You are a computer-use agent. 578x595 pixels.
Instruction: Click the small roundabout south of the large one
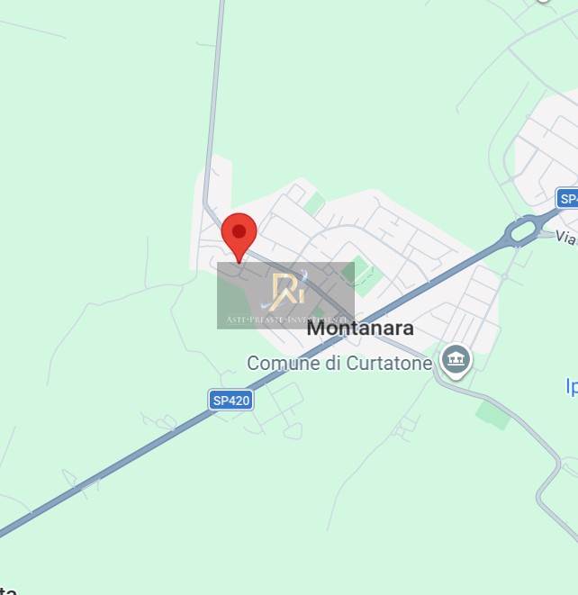click(x=504, y=276)
